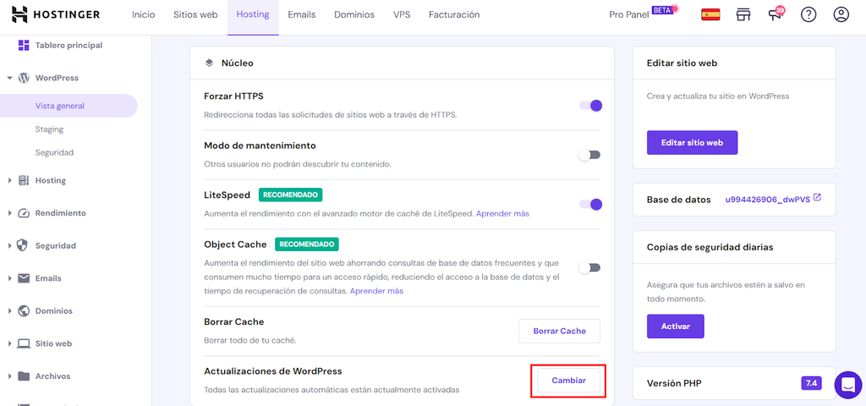Open announcements megaphone with 39 badge
This screenshot has width=866, height=406.
776,14
